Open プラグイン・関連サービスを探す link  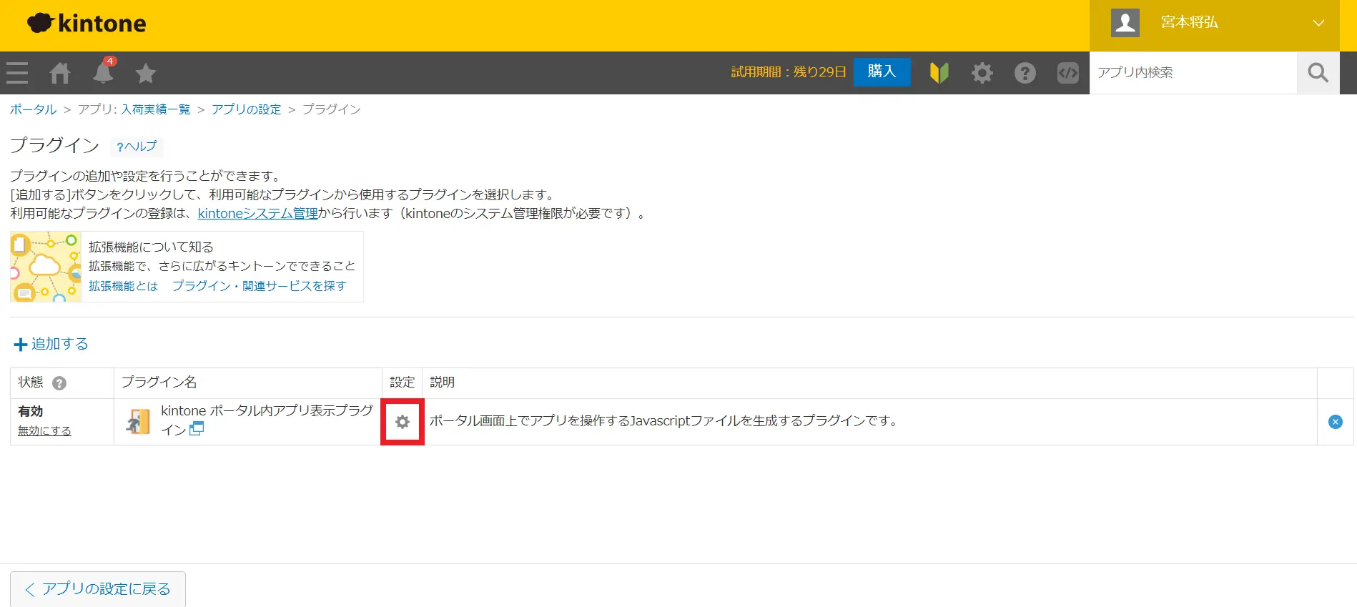pyautogui.click(x=259, y=286)
